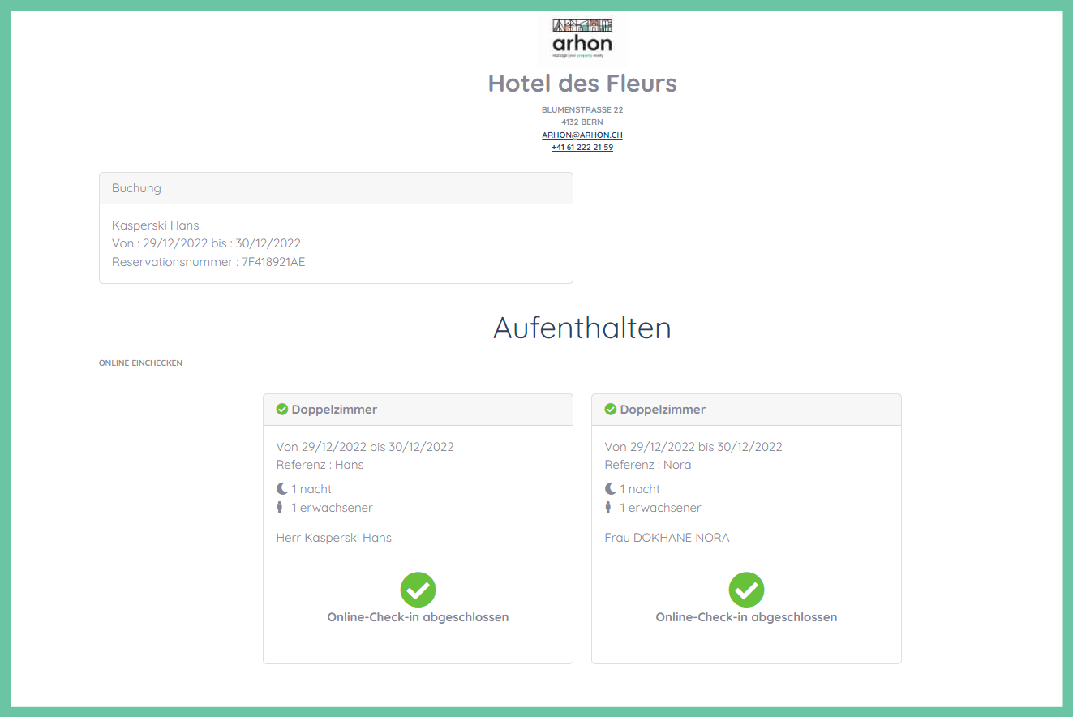1073x717 pixels.
Task: Click the Buchung panel header
Action: point(336,188)
